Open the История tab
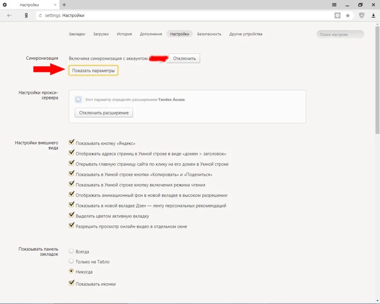Screen dimensions: 380x304 coord(124,34)
